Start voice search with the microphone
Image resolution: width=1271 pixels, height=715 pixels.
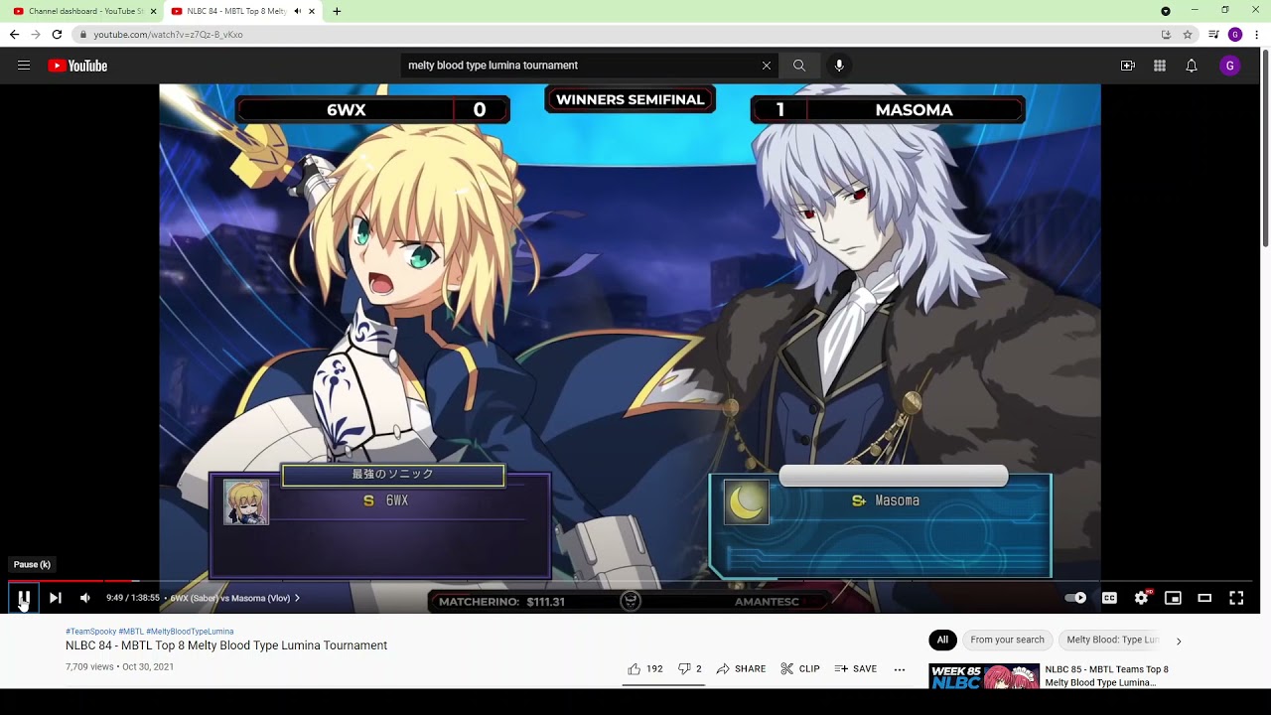pyautogui.click(x=839, y=66)
